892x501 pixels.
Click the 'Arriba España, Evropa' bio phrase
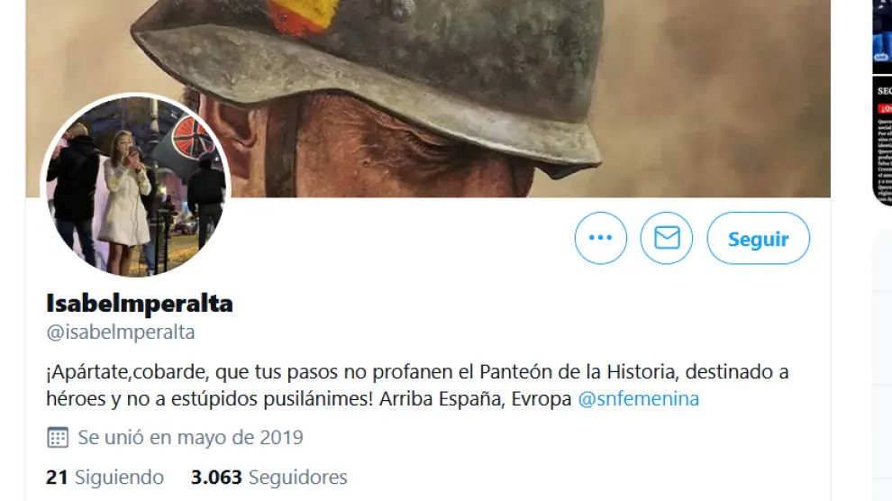tap(475, 398)
